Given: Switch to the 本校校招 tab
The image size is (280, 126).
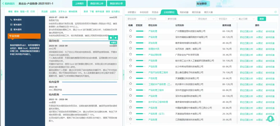Looking at the screenshot, I should pyautogui.click(x=144, y=12).
